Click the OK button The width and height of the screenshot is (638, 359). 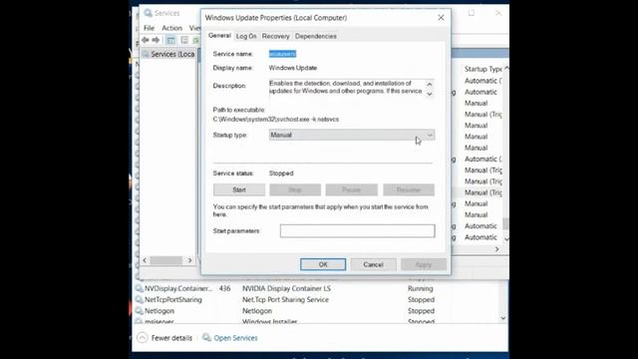(323, 264)
